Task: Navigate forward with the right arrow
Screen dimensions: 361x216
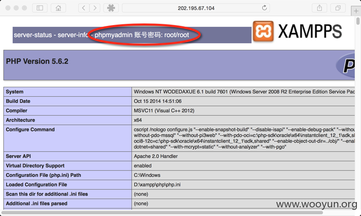Action: pos(95,8)
